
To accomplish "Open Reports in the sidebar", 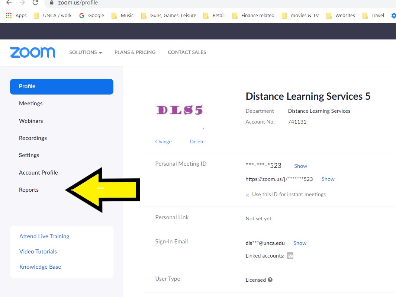I will [x=29, y=190].
